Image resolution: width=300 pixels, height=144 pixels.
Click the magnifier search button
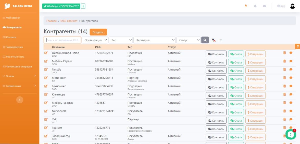pos(205,40)
